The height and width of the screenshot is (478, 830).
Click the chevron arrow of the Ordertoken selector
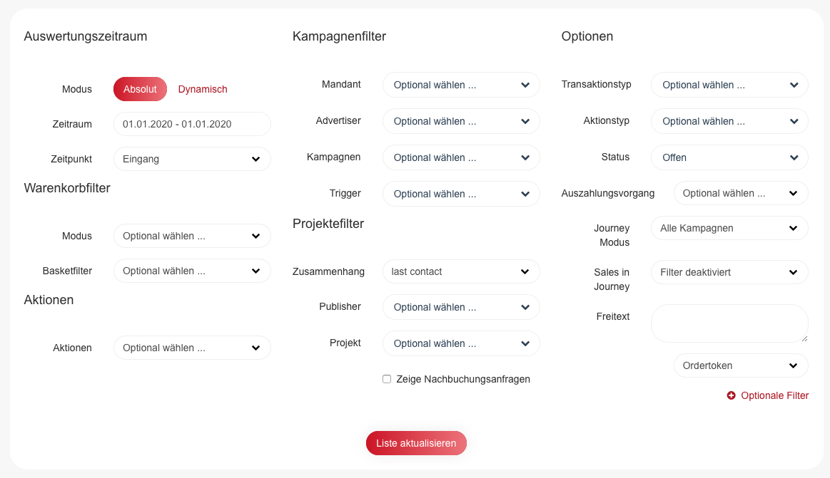(793, 365)
